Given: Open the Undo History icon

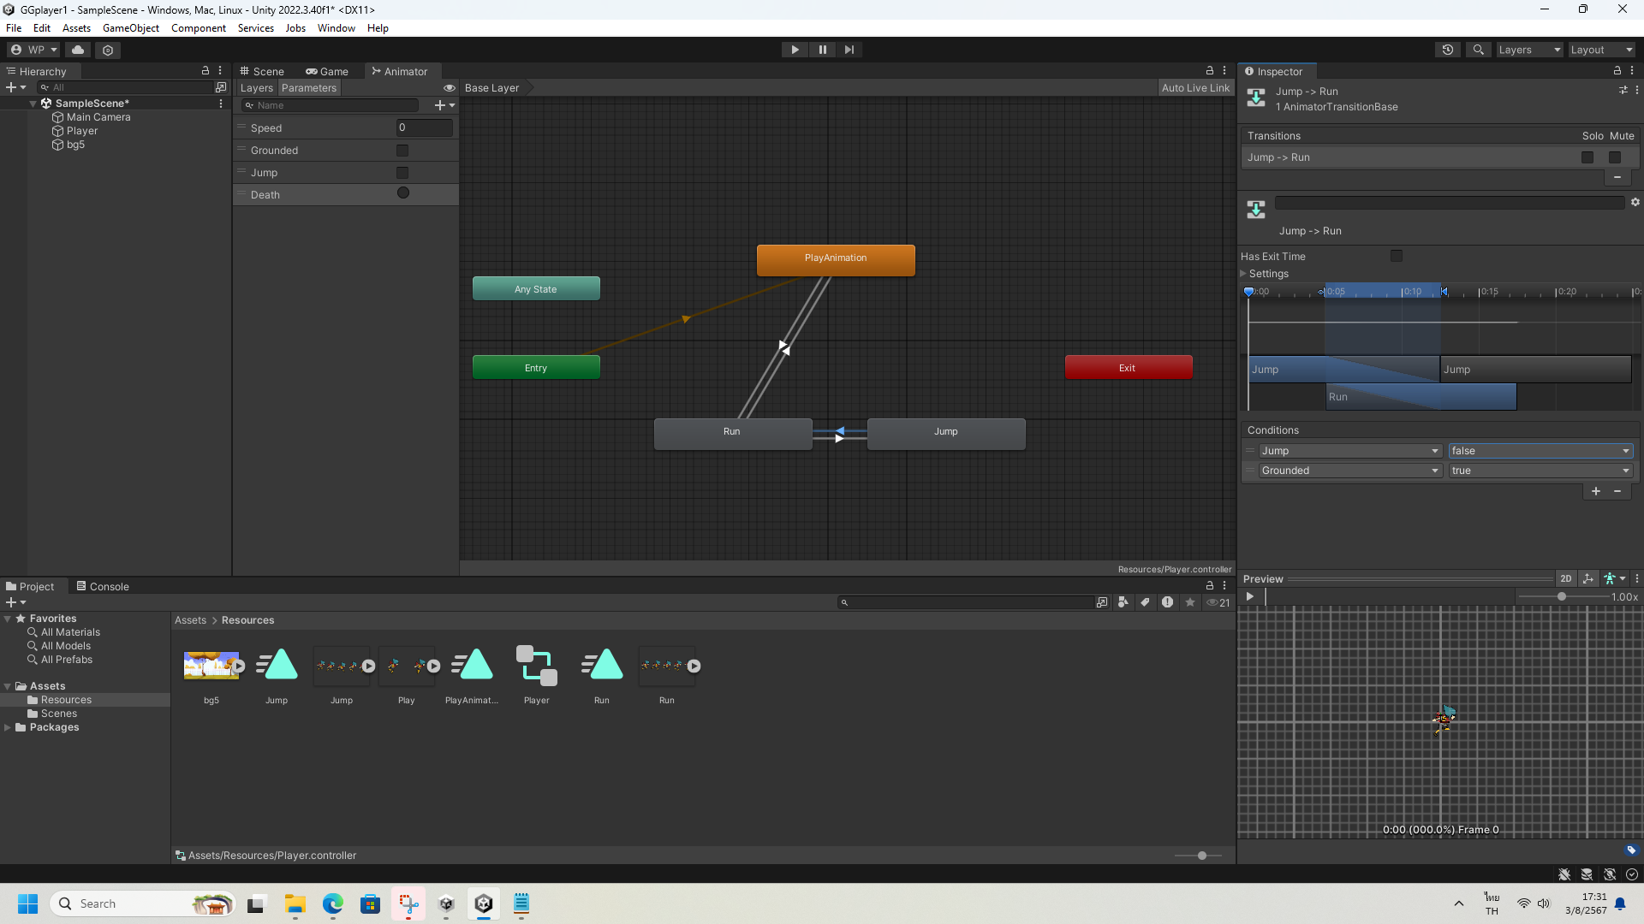Looking at the screenshot, I should coord(1447,50).
